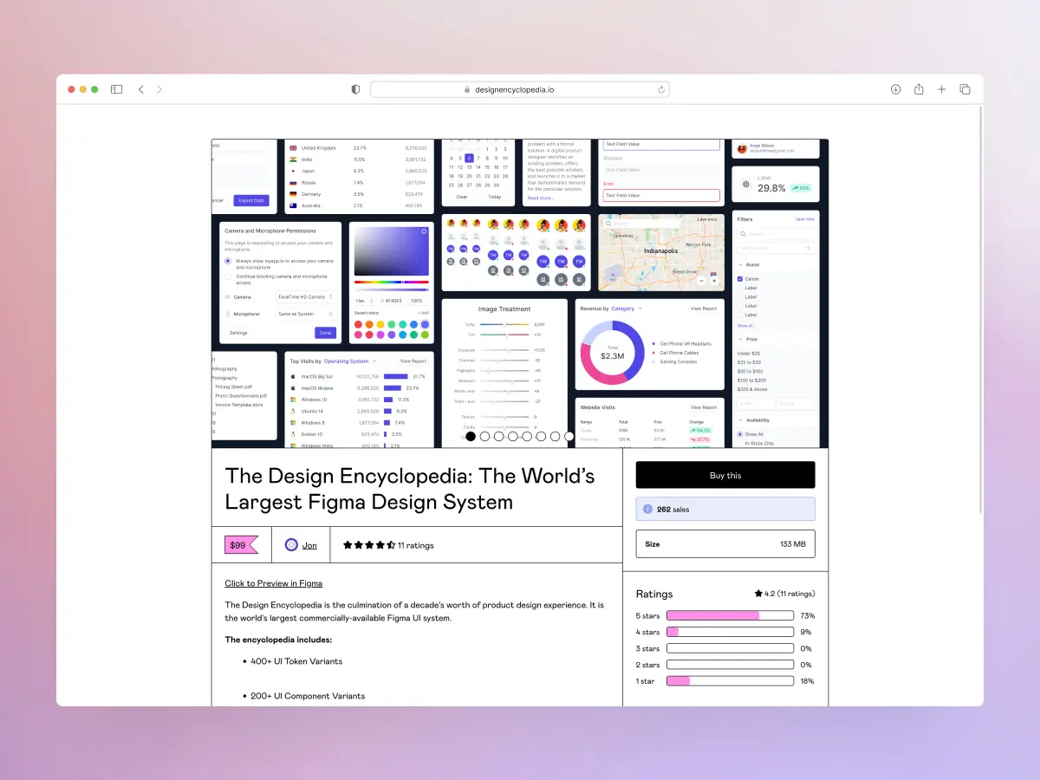Collapse the Brand filter section
Viewport: 1040px width, 780px height.
[739, 264]
